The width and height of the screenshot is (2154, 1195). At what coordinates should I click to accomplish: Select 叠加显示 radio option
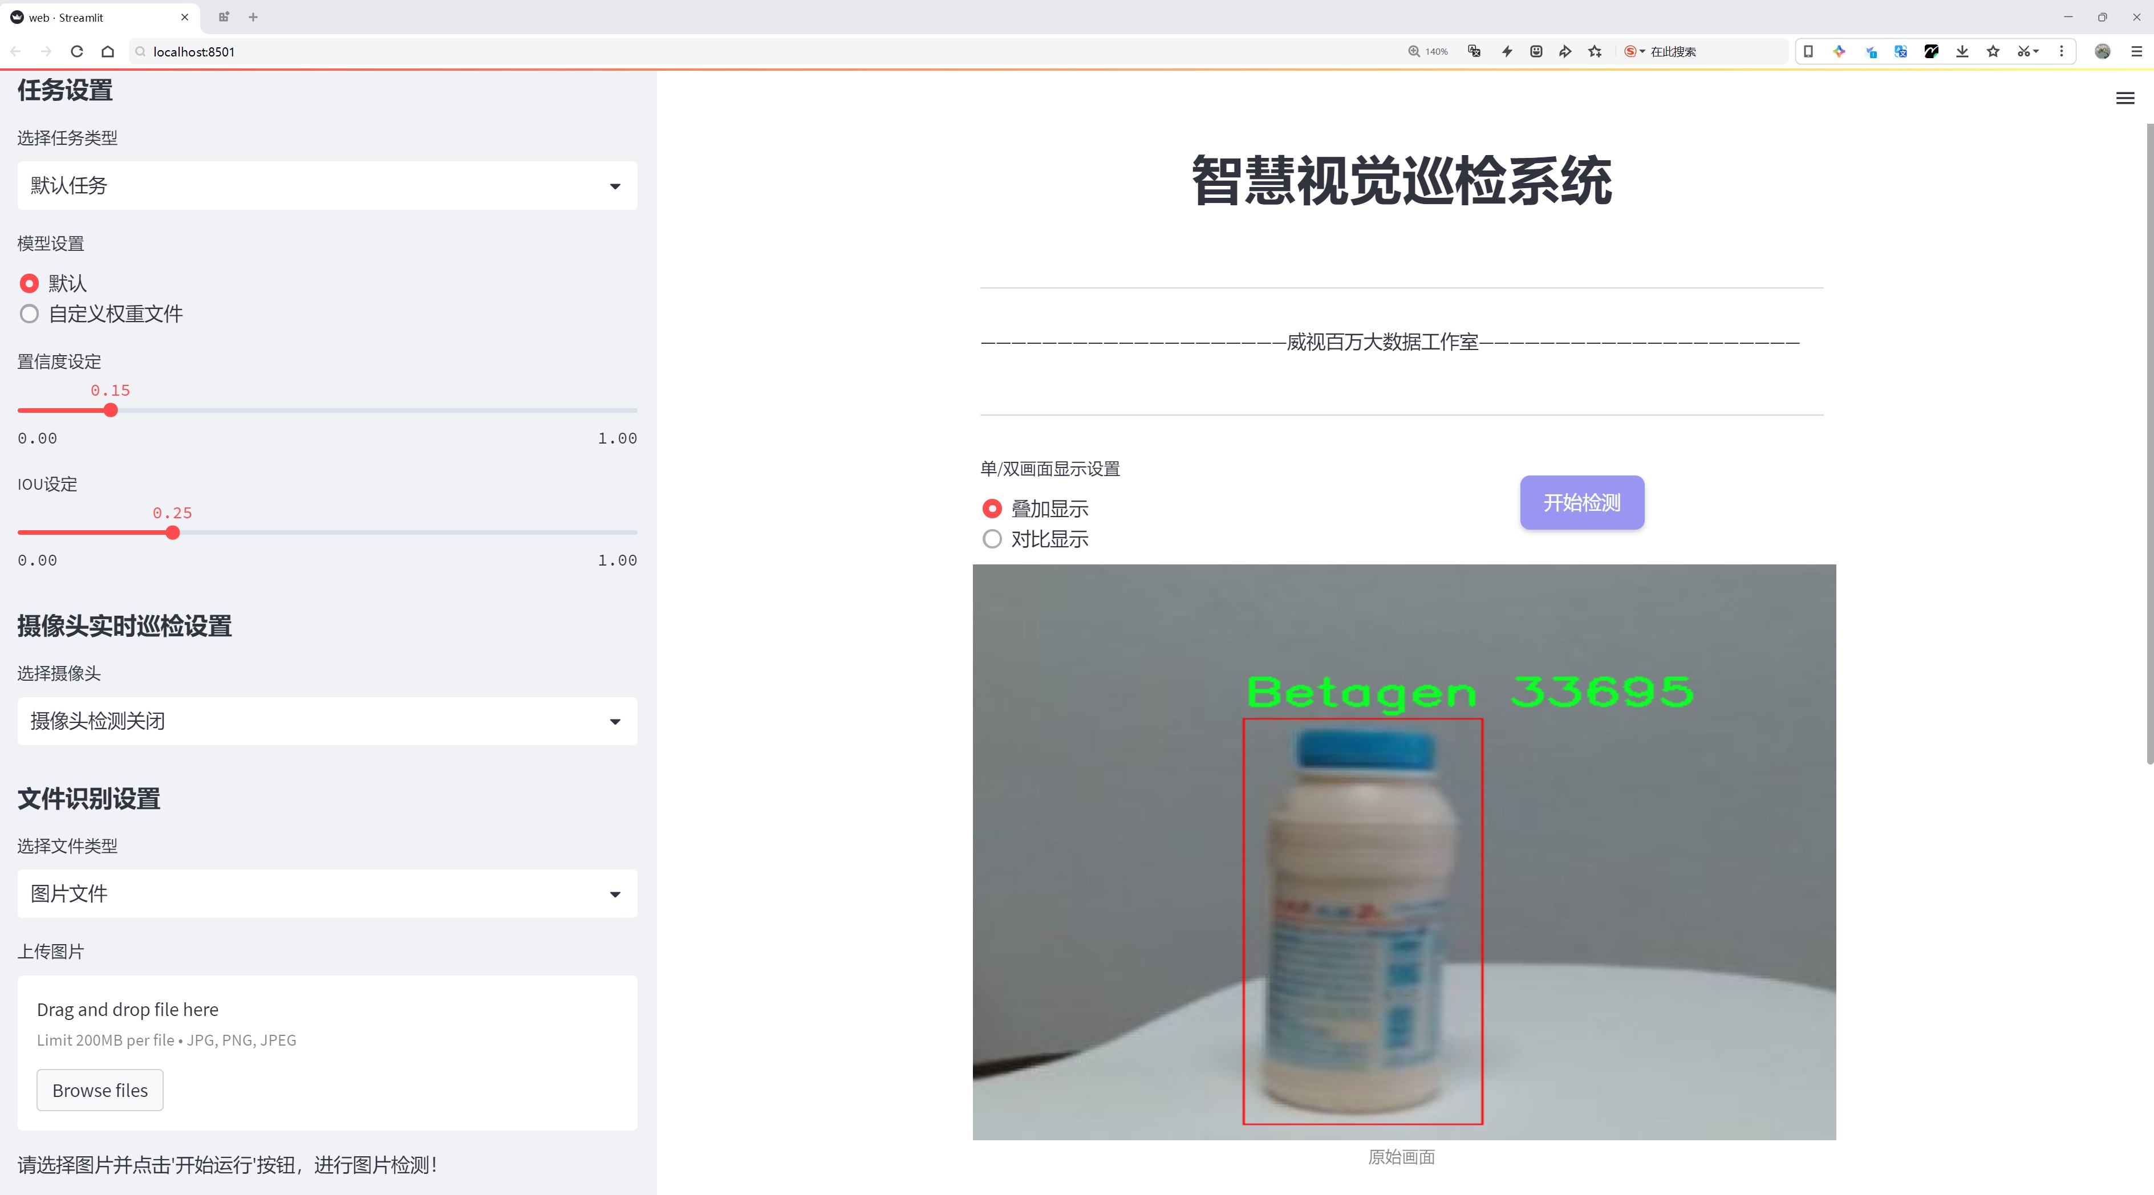click(x=992, y=508)
